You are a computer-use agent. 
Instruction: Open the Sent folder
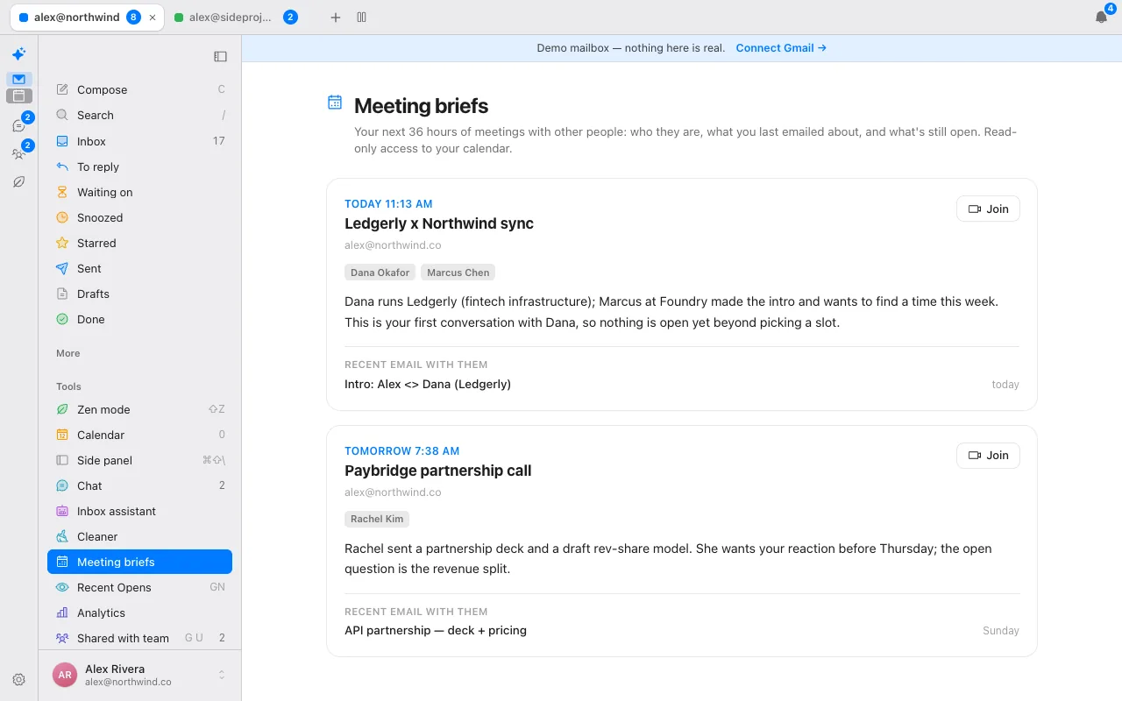140,268
